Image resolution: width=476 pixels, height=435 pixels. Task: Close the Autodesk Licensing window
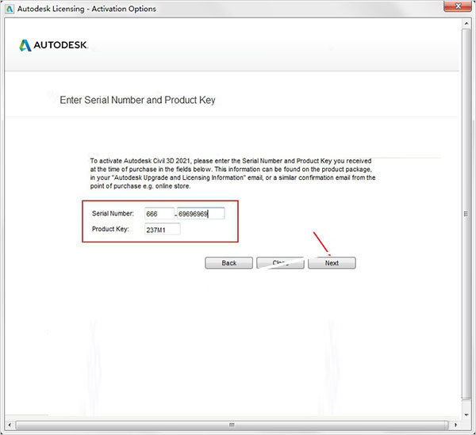pyautogui.click(x=458, y=6)
